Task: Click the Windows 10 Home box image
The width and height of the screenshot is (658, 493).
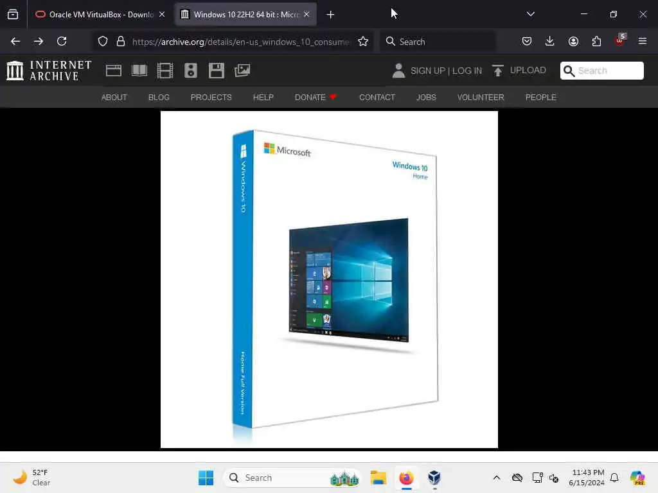Action: point(329,280)
